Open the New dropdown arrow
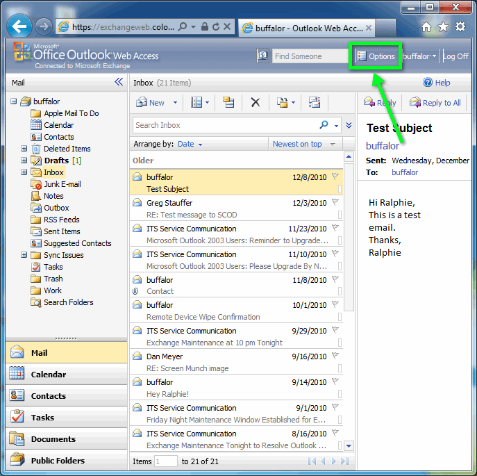The width and height of the screenshot is (477, 476). (175, 103)
